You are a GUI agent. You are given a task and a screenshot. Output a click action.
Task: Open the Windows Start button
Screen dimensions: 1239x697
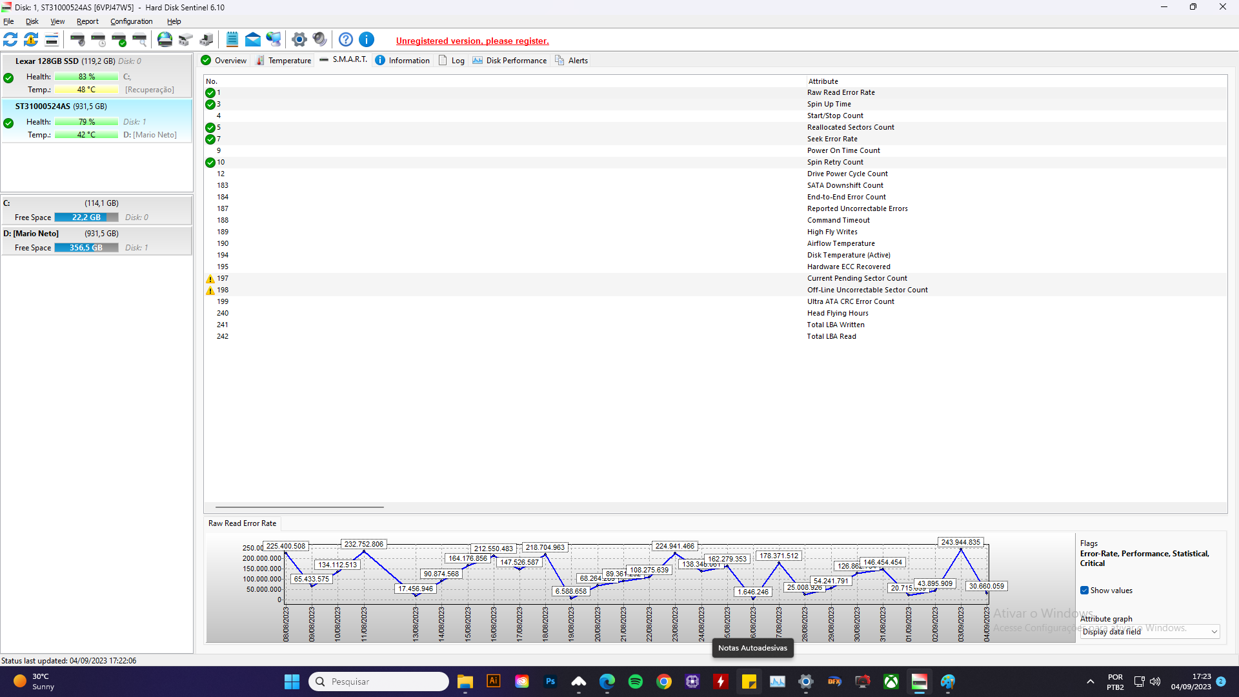(x=292, y=682)
